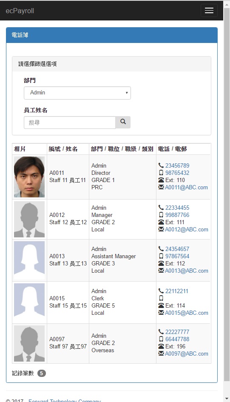This screenshot has height=402, width=230.
Task: Click the Staff 13 avatar placeholder
Action: coord(29,260)
